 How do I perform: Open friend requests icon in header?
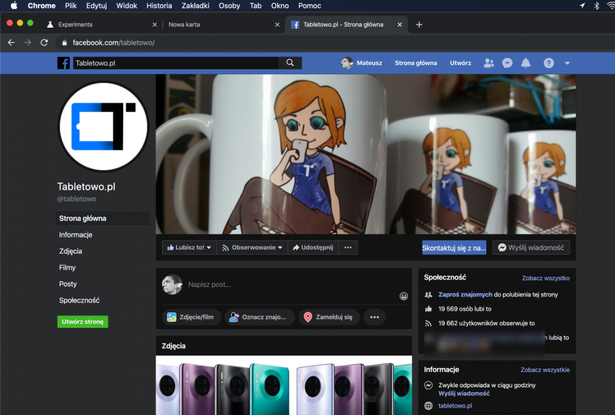point(489,63)
